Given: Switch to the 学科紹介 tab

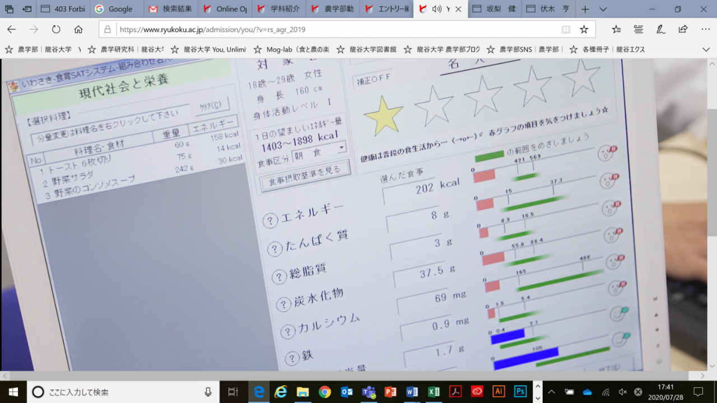Looking at the screenshot, I should pyautogui.click(x=278, y=9).
